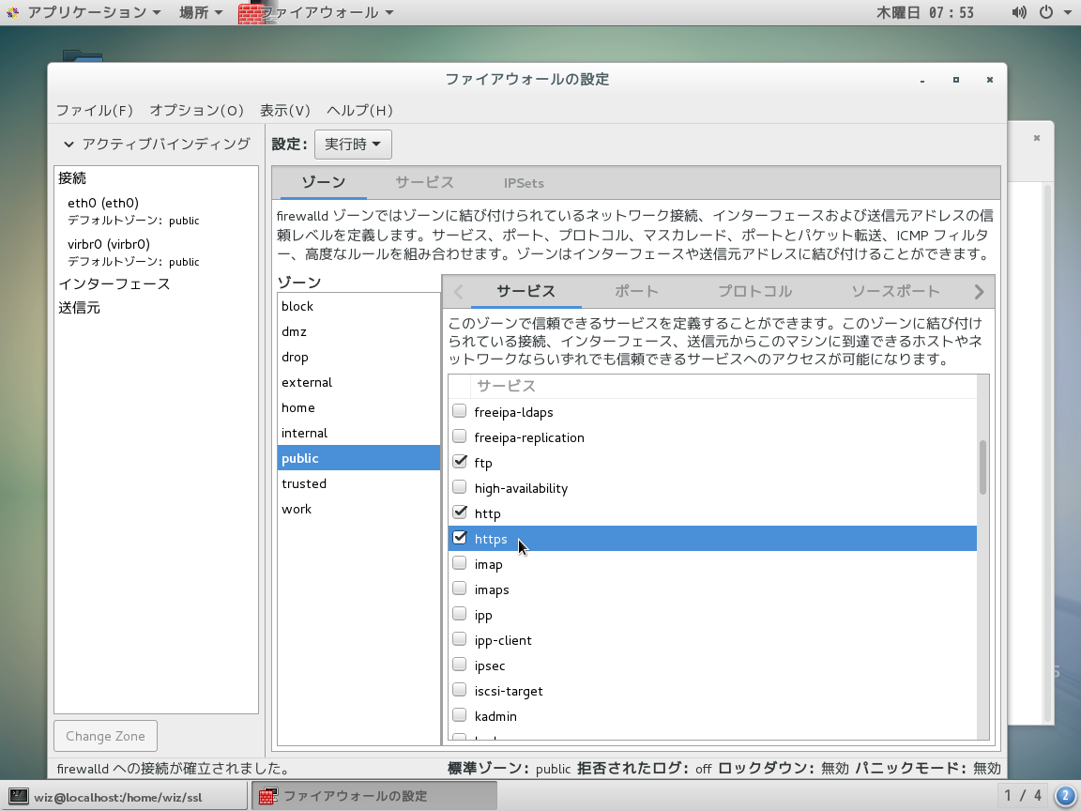The width and height of the screenshot is (1081, 811).
Task: Select the trusted zone
Action: click(358, 483)
